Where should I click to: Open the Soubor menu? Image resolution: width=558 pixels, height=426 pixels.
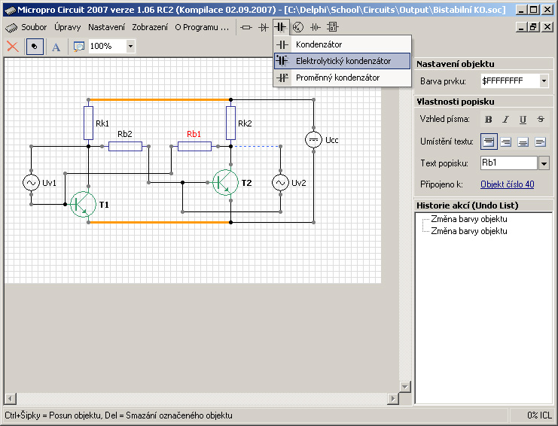tap(34, 27)
